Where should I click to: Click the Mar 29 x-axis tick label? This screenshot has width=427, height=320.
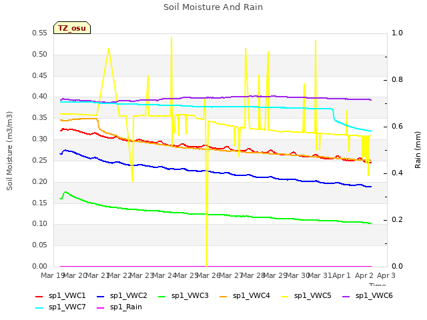275,275
